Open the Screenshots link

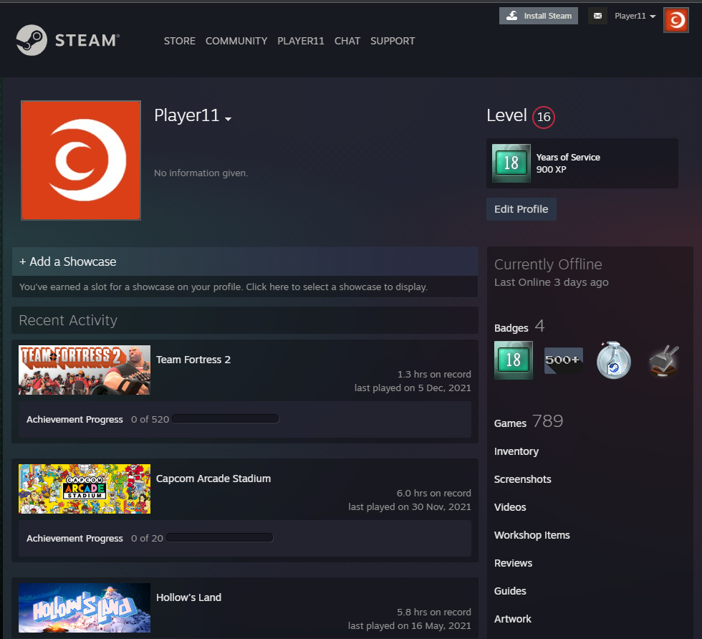coord(522,479)
